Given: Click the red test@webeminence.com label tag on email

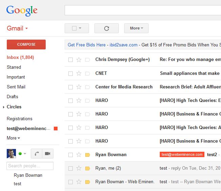Looking at the screenshot, I should 182,154.
